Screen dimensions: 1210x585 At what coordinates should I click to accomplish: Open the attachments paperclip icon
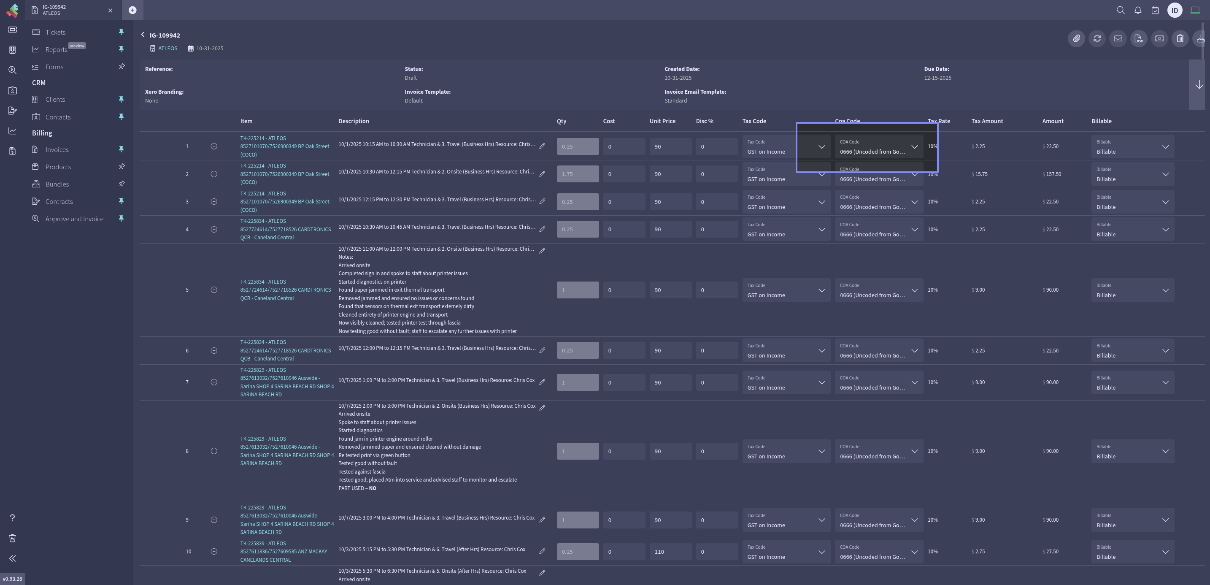1076,38
